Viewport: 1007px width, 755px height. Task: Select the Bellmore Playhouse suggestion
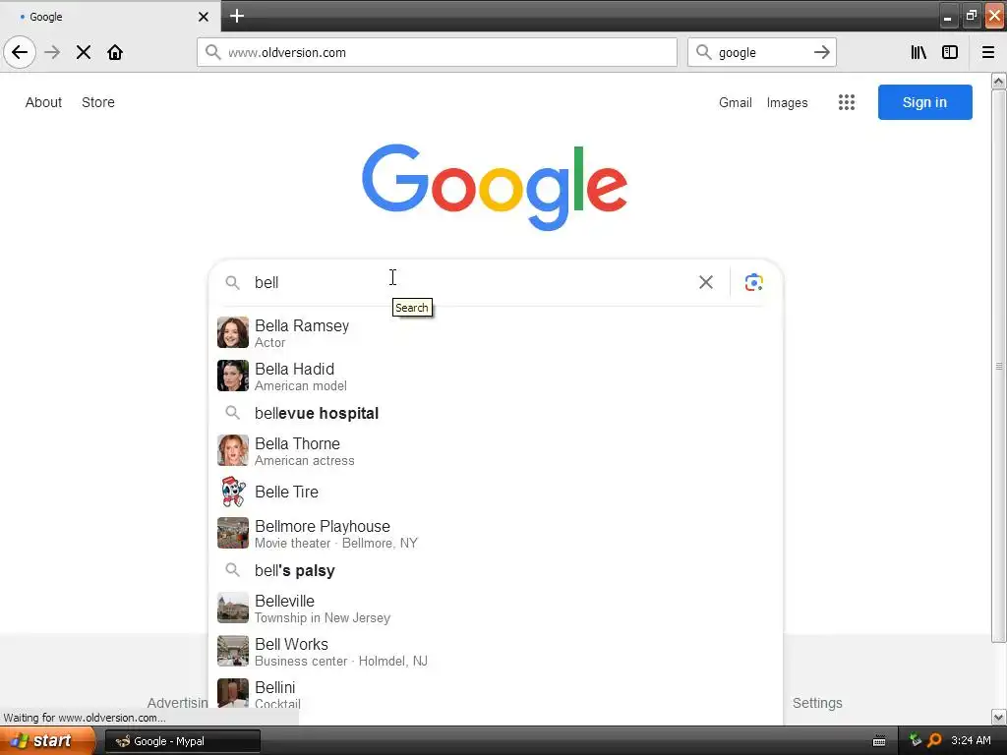coord(496,534)
